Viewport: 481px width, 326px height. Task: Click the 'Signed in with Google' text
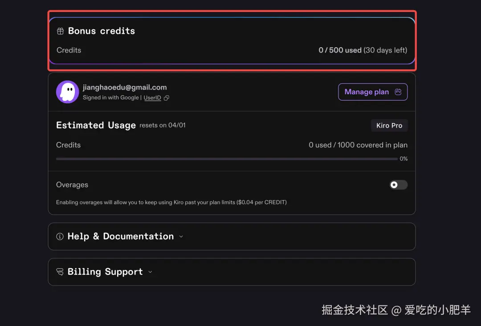111,98
